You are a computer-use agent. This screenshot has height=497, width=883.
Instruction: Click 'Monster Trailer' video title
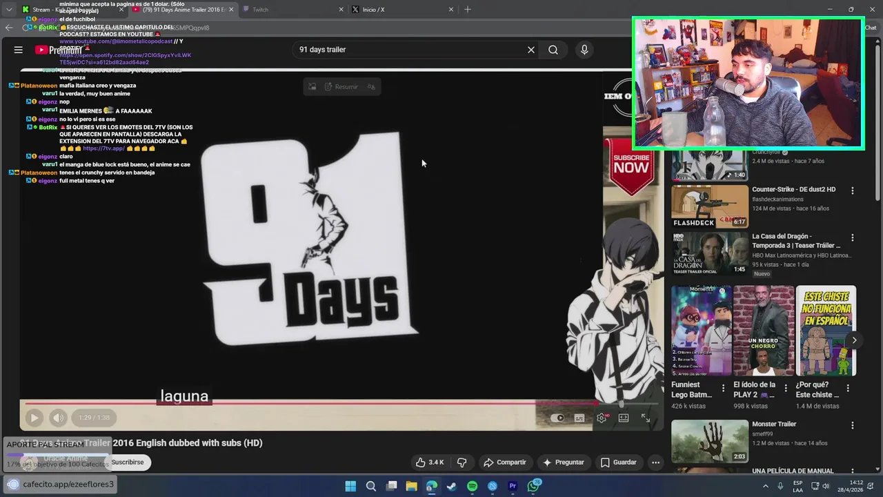pos(774,425)
